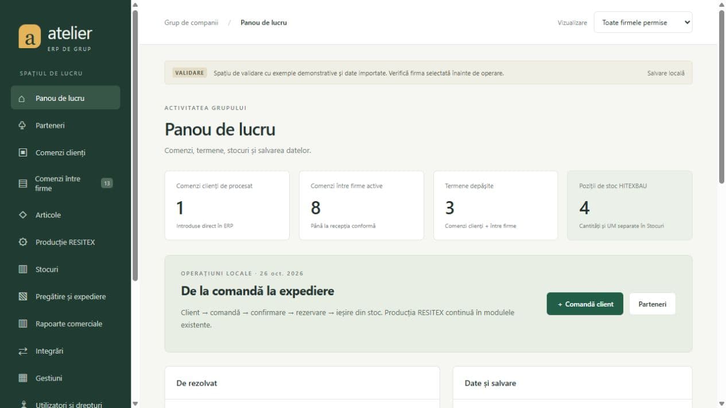Click Grup de companii breadcrumb
Screen dimensions: 726x408
point(191,22)
